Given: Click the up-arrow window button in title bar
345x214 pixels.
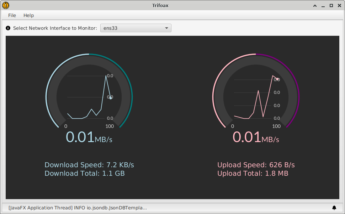Looking at the screenshot, I should pos(315,5).
